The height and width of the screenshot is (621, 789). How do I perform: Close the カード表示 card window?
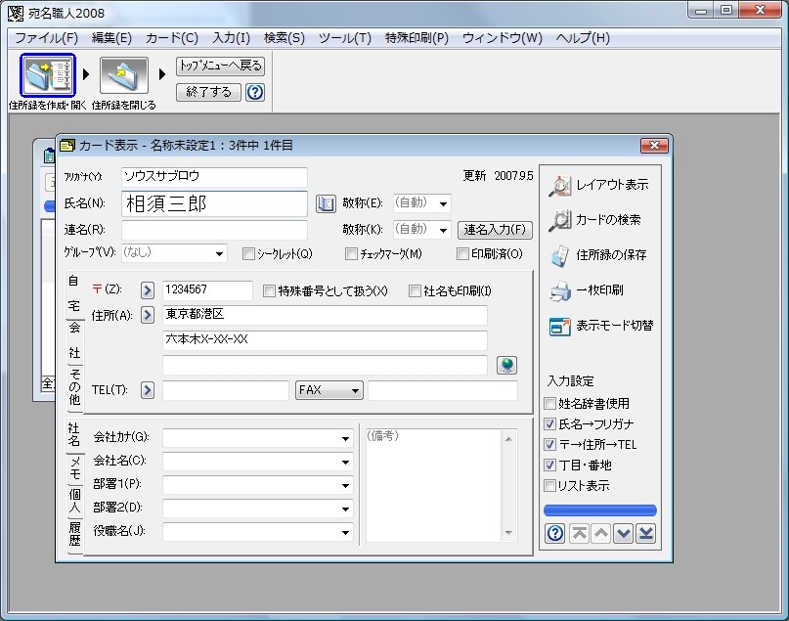coord(654,146)
